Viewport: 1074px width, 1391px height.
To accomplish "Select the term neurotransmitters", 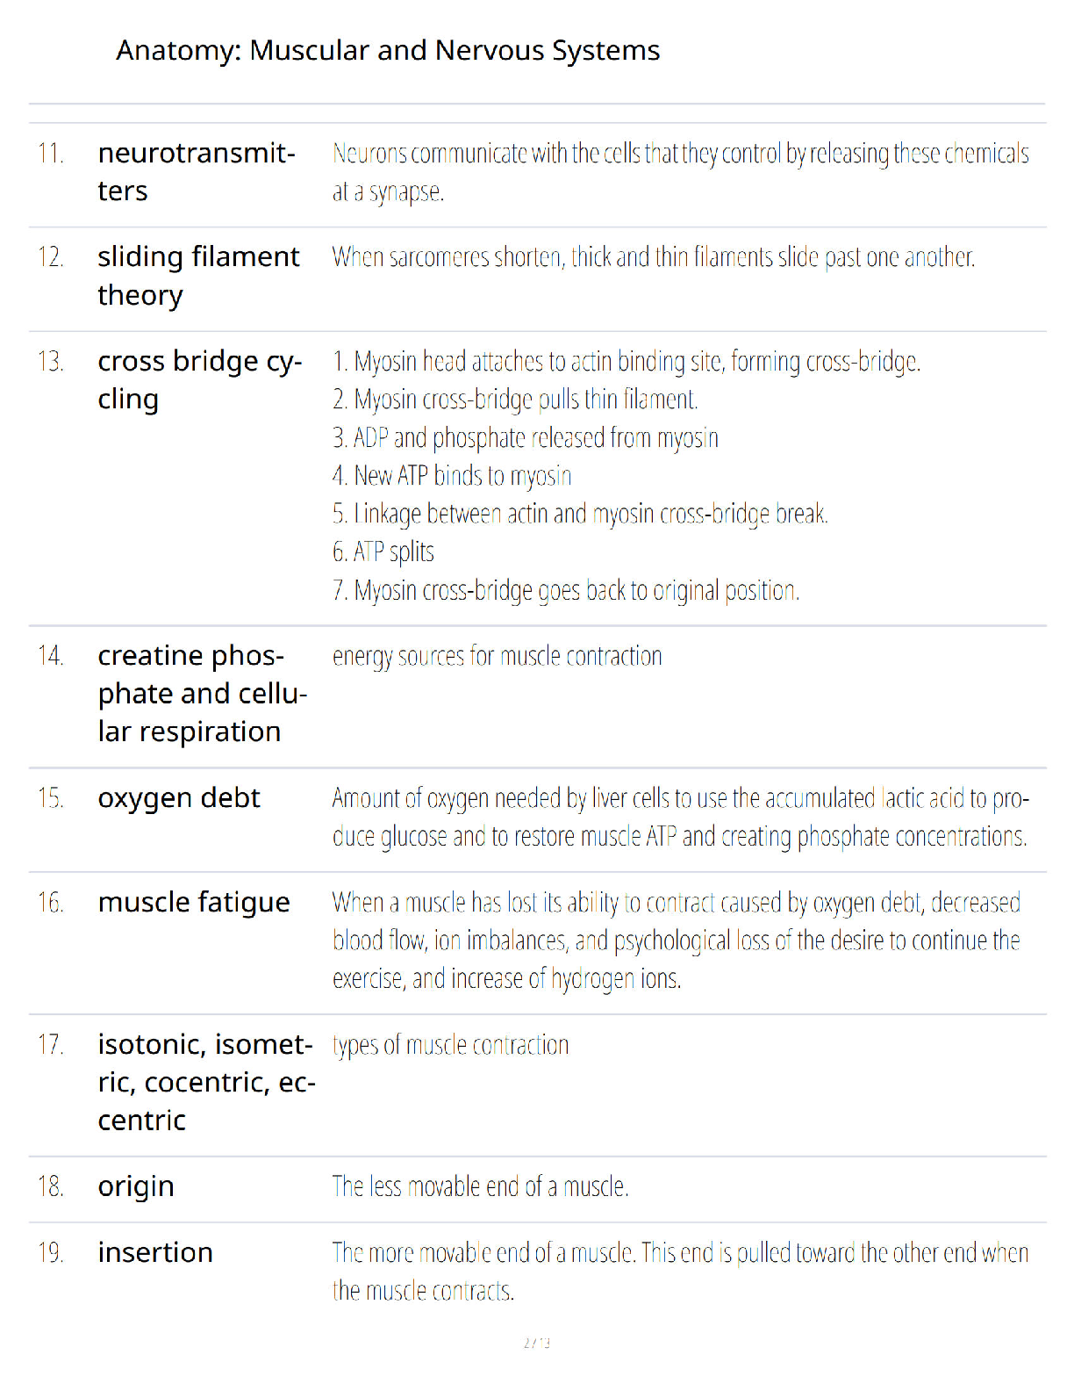I will [x=197, y=172].
